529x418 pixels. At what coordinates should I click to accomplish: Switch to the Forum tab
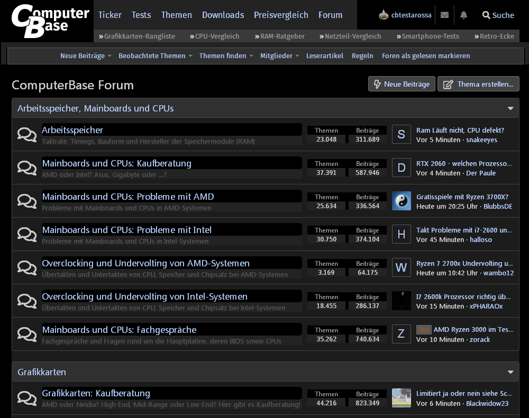coord(330,15)
